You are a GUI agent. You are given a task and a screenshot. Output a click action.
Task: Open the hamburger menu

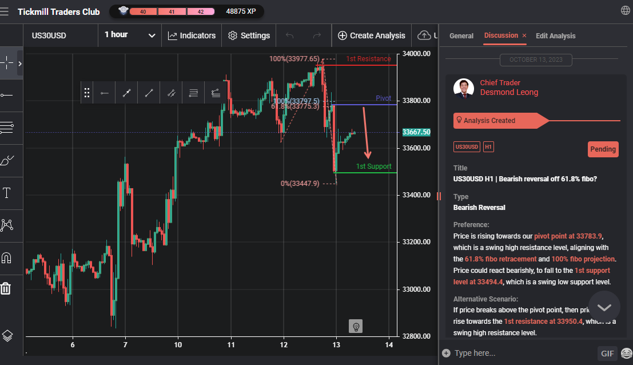pyautogui.click(x=4, y=11)
